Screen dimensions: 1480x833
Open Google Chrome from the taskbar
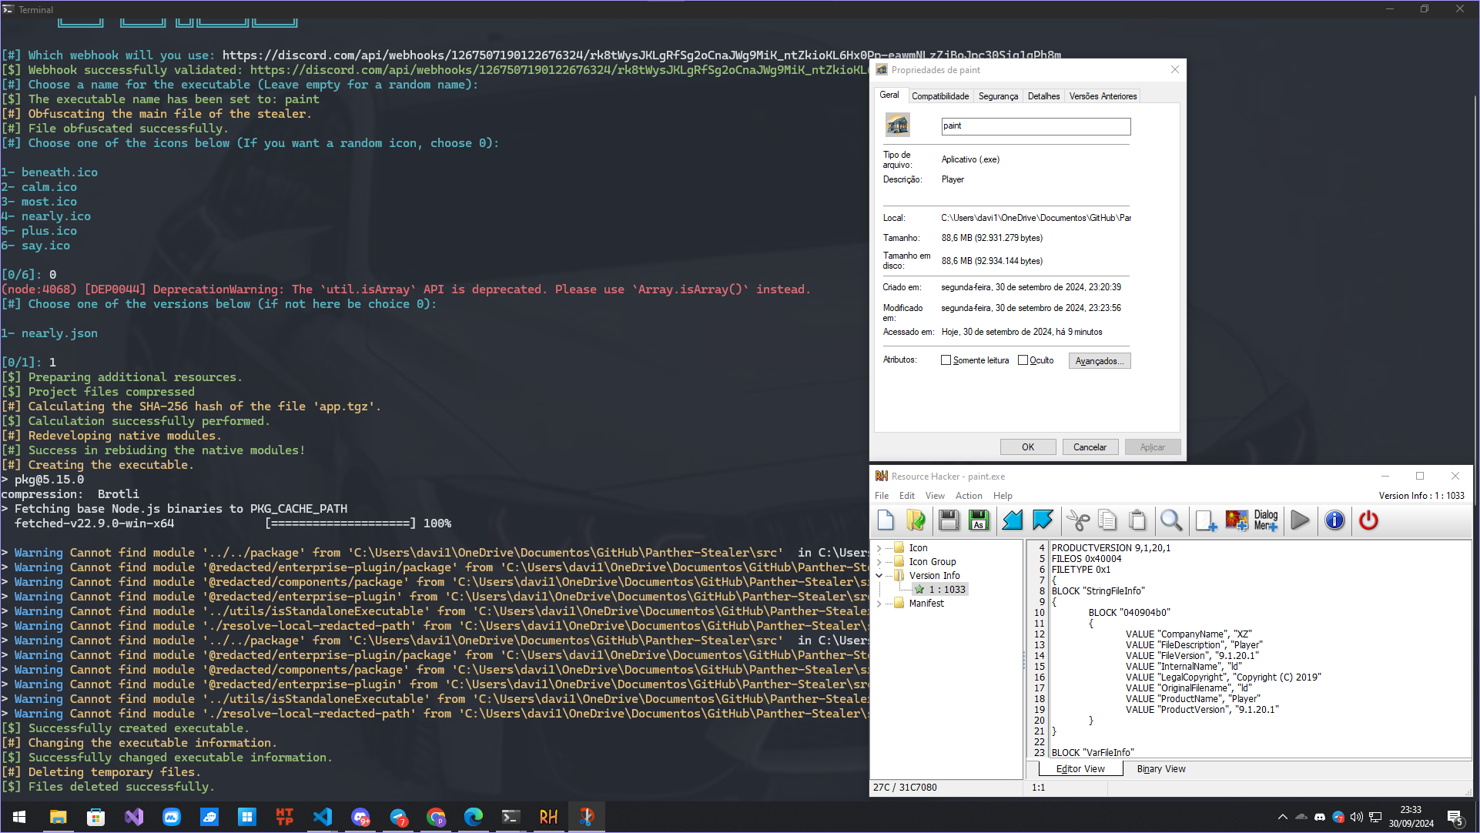pyautogui.click(x=436, y=817)
